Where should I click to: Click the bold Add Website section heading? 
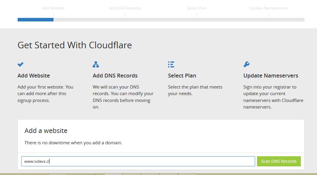coord(33,76)
